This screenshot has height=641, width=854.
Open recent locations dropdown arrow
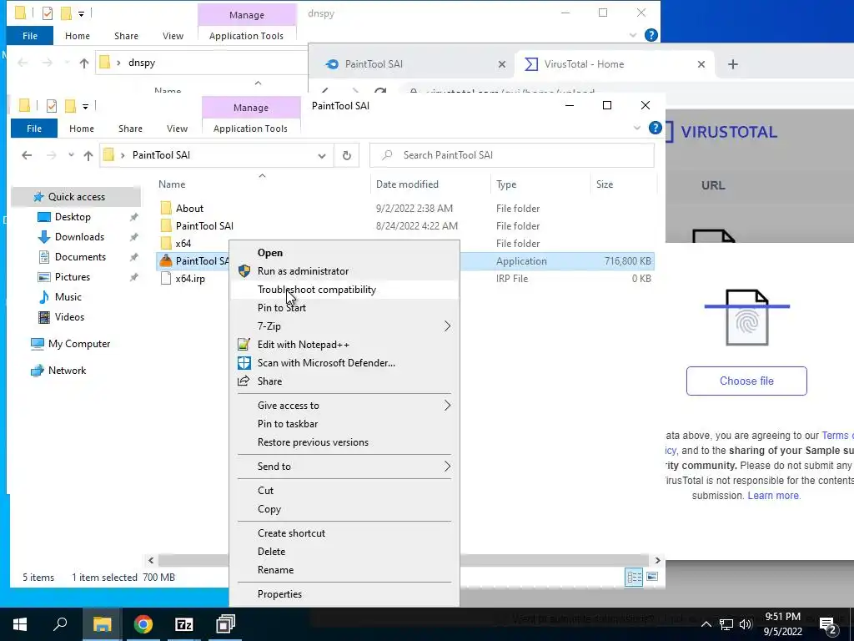(71, 155)
